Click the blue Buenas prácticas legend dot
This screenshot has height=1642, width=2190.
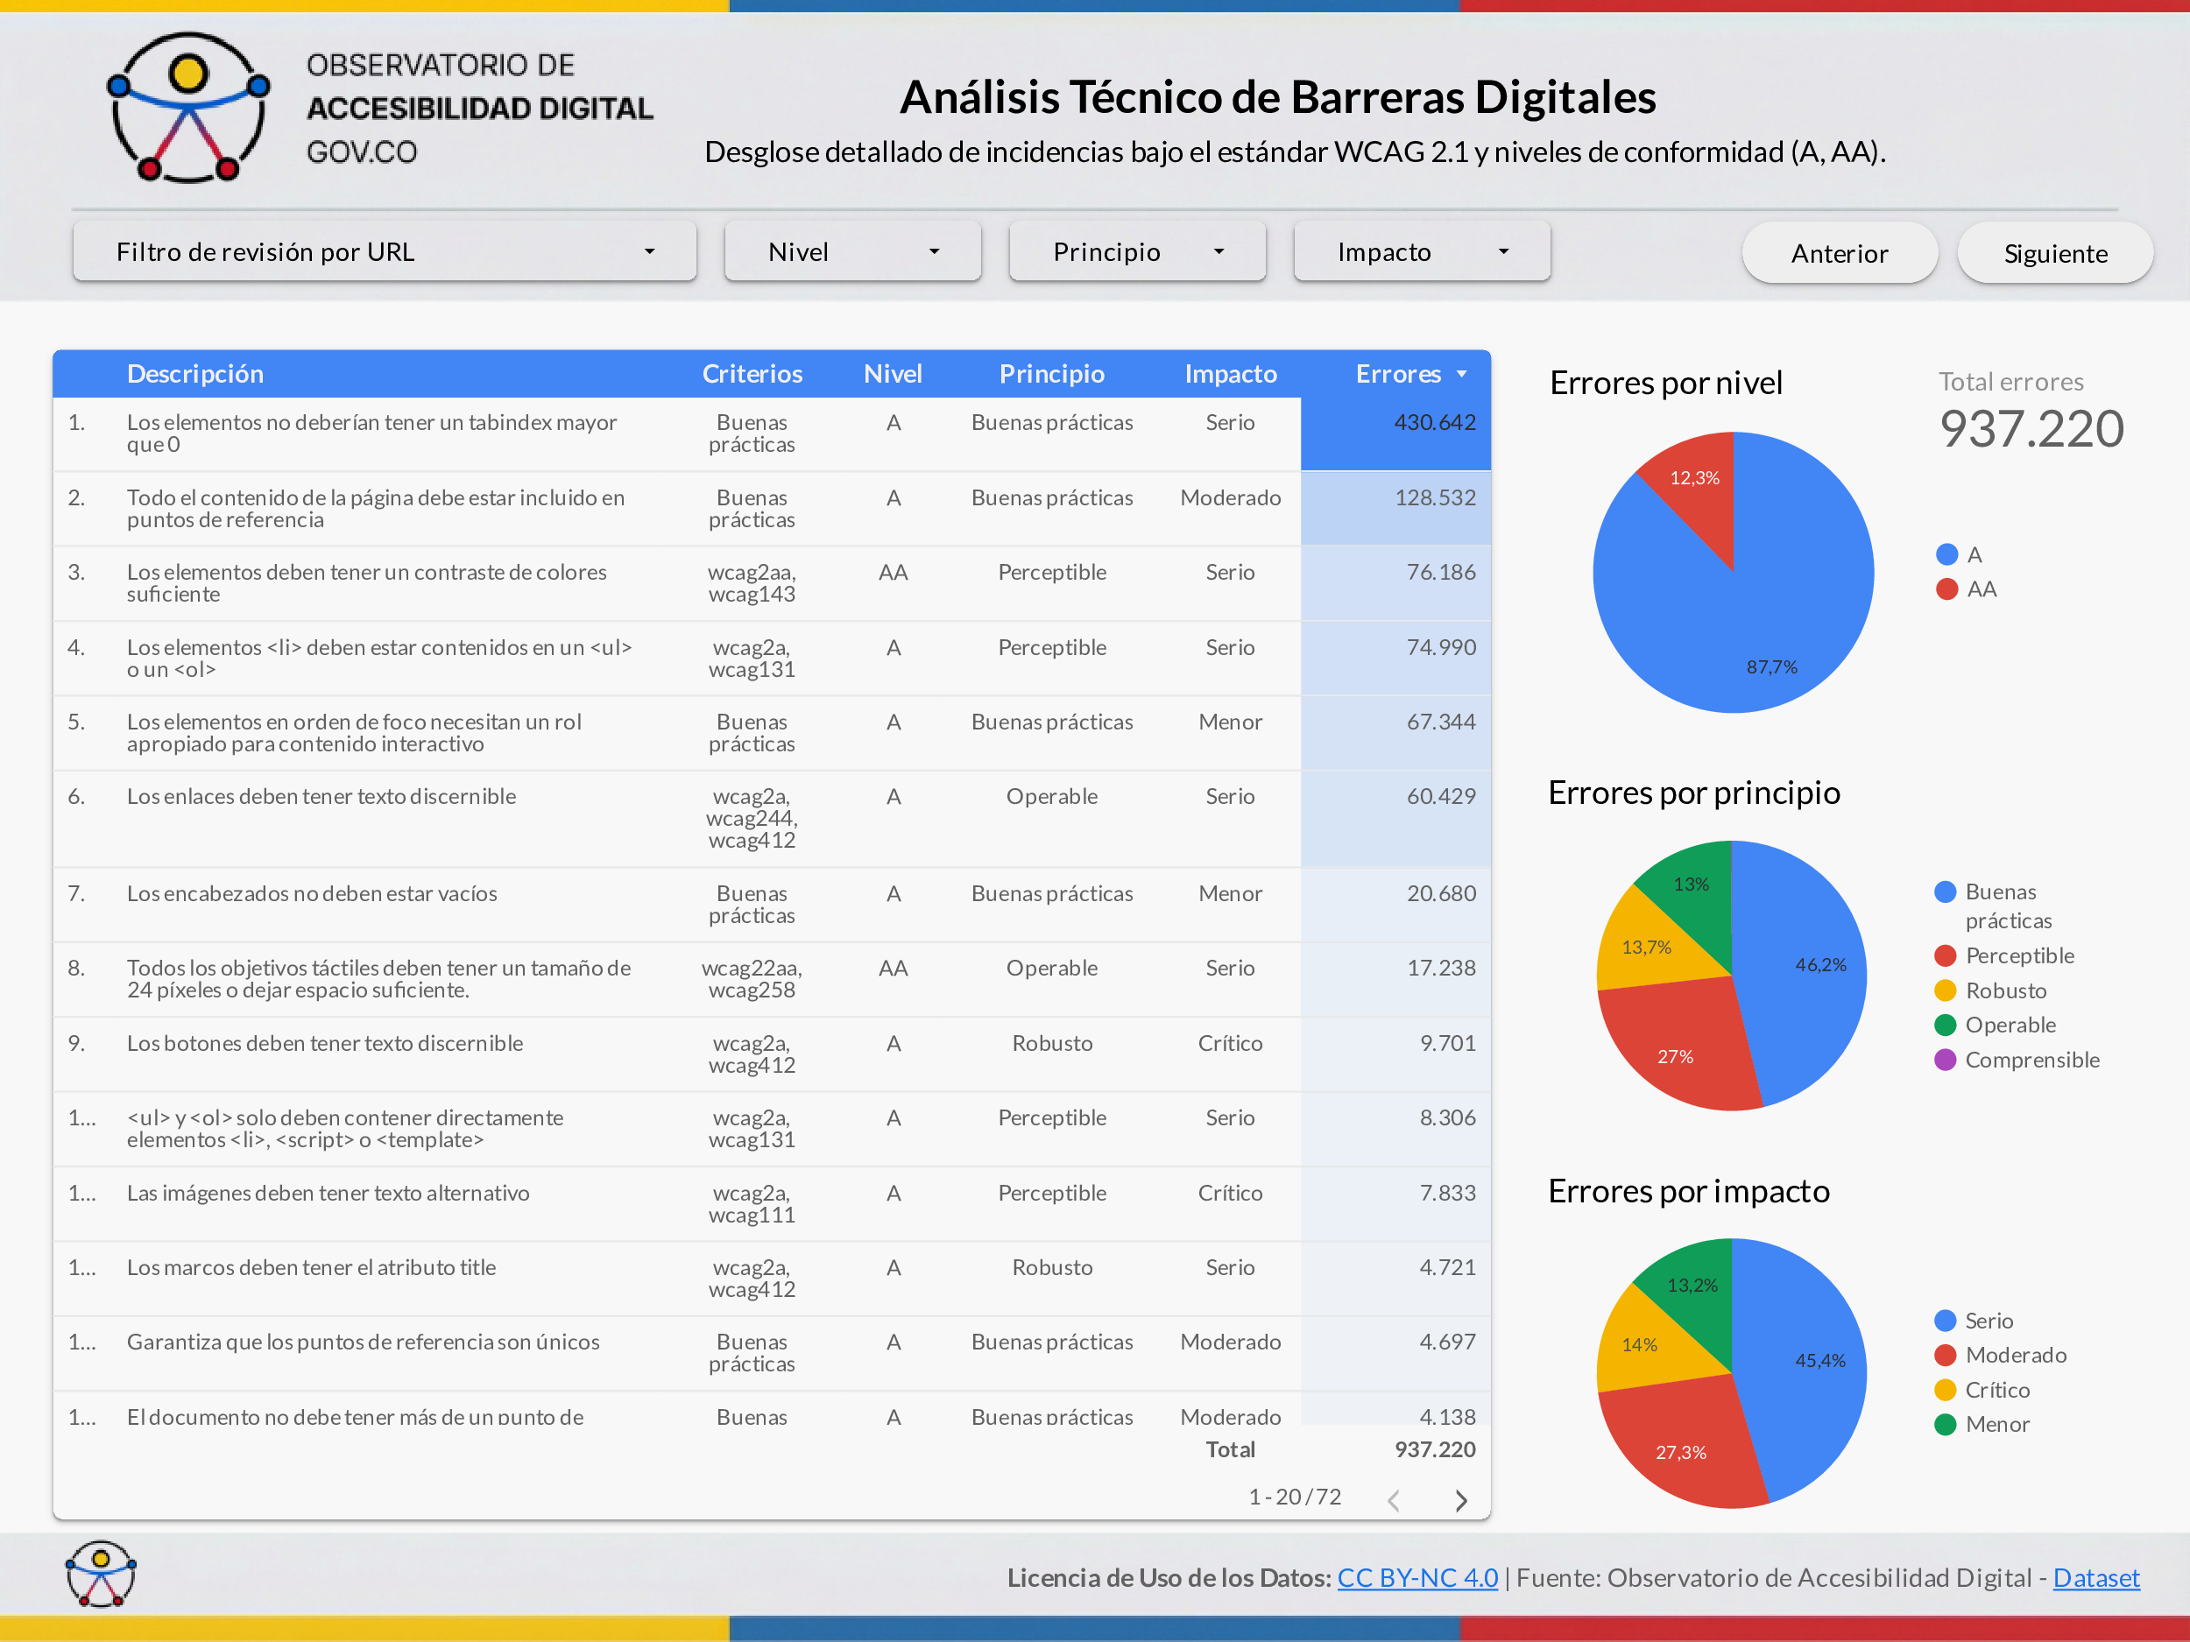[x=1946, y=891]
